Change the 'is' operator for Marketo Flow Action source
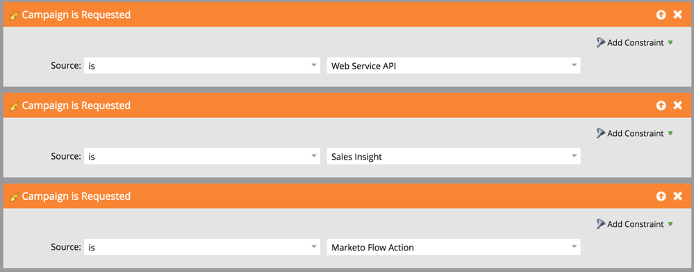The image size is (694, 272). (202, 247)
